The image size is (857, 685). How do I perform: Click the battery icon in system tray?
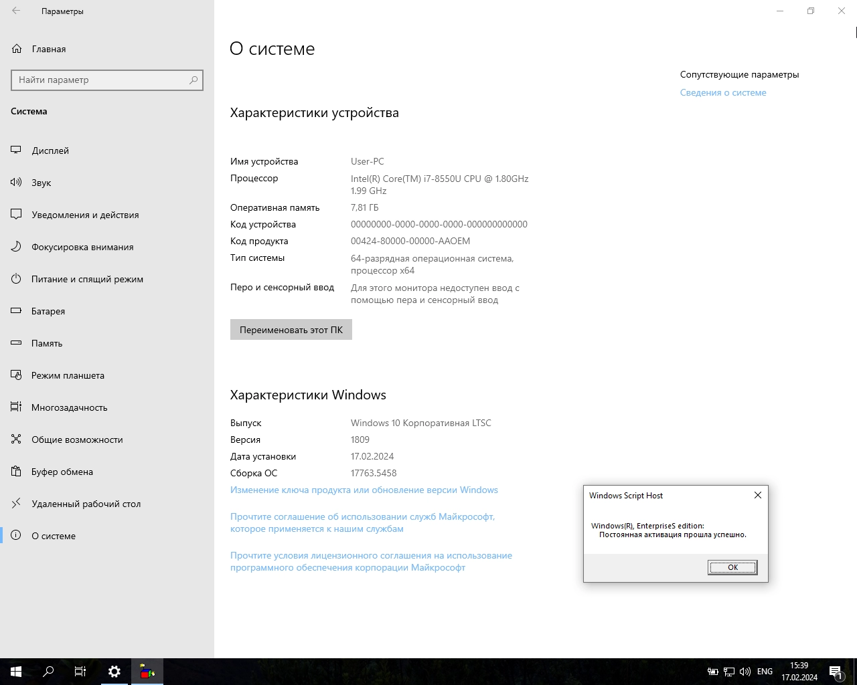pos(713,672)
